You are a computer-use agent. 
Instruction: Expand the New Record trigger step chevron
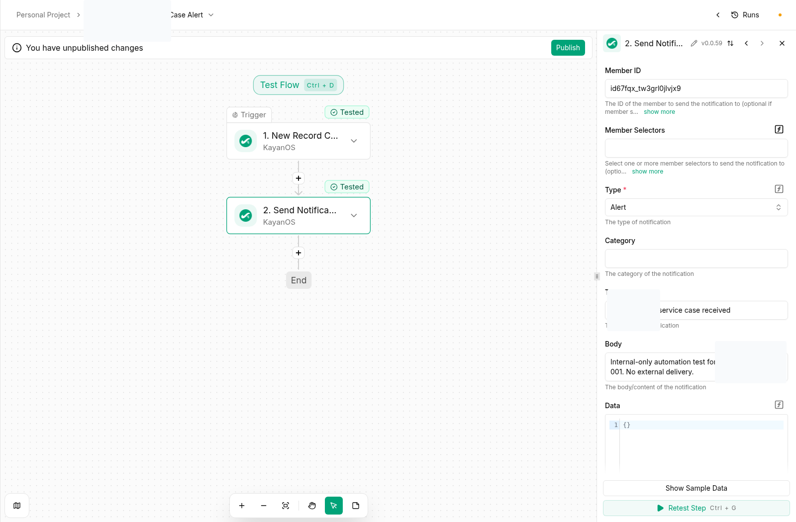(354, 141)
